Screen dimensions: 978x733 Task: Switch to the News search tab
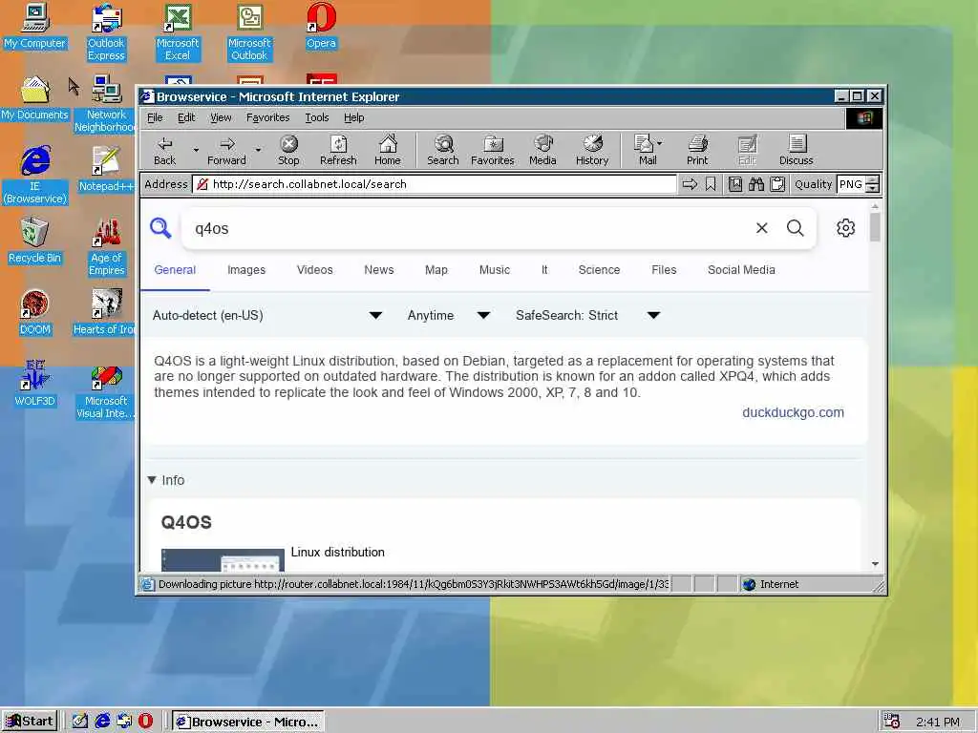click(x=378, y=270)
